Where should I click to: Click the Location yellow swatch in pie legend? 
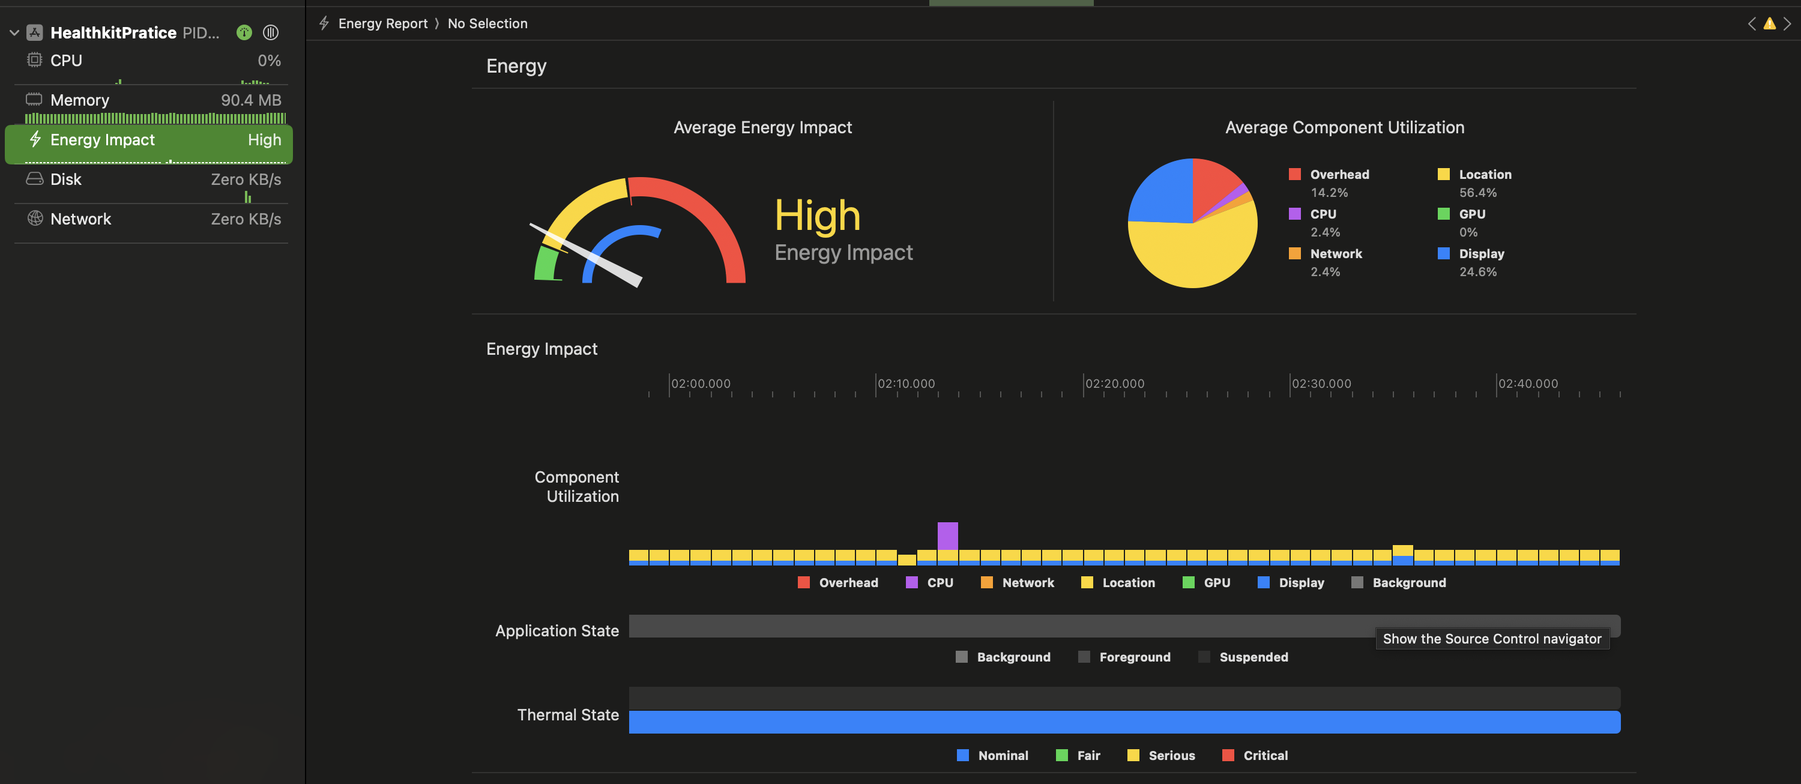click(1443, 174)
